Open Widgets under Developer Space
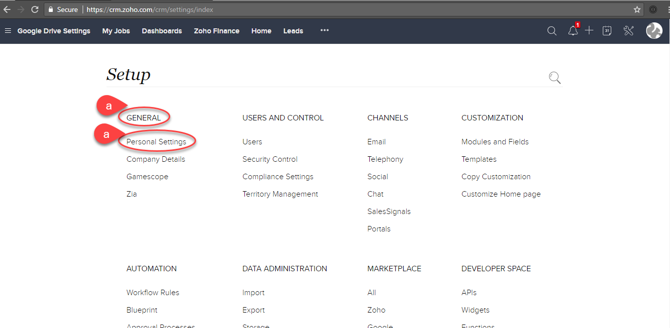The image size is (670, 328). tap(475, 310)
